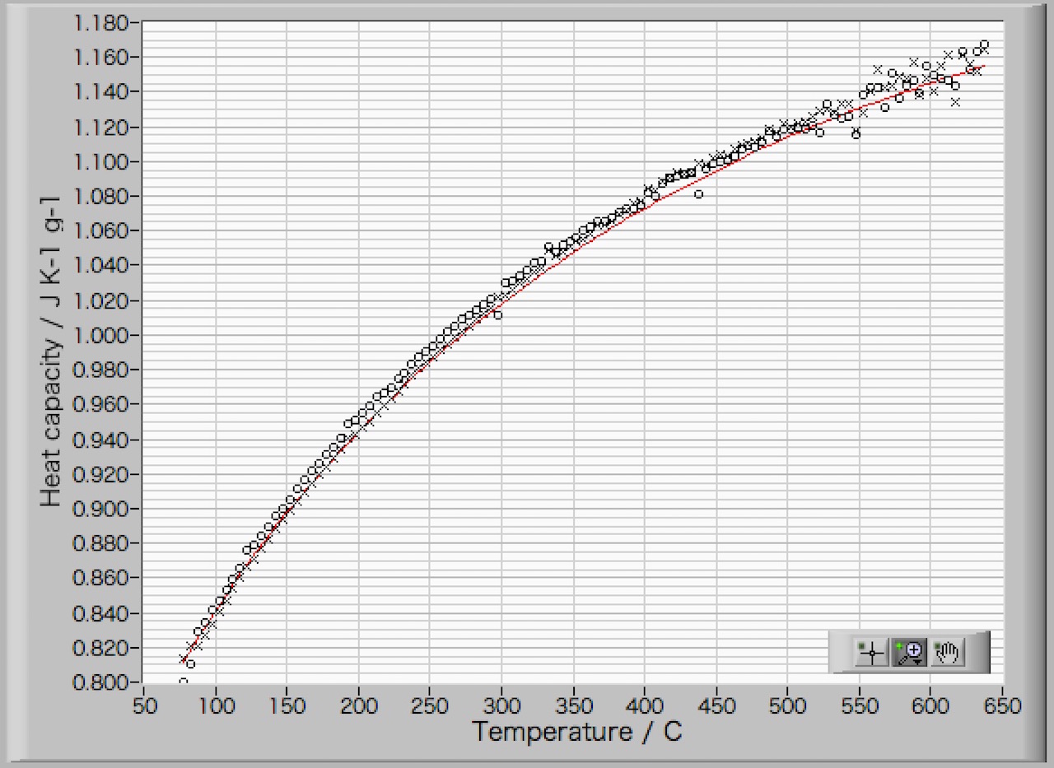
Task: Click the x-axis tick label 100
Action: (x=216, y=706)
